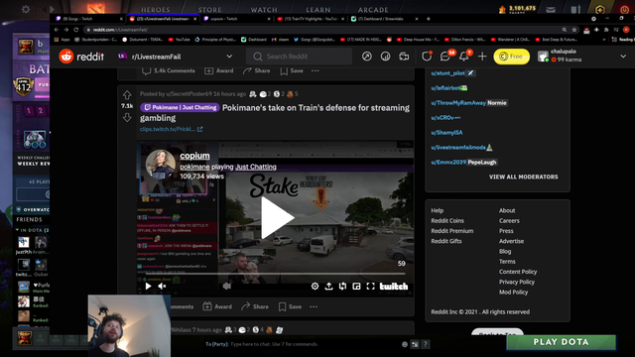Click the Twitch logo in player
Screen dimensions: 635x357
(x=393, y=287)
